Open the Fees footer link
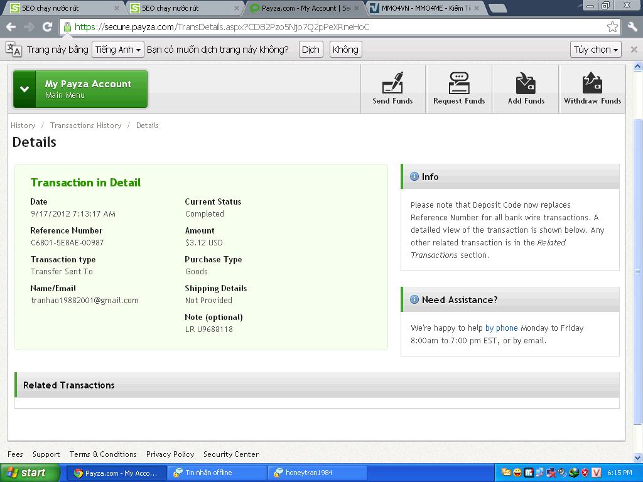This screenshot has width=643, height=482. (15, 454)
